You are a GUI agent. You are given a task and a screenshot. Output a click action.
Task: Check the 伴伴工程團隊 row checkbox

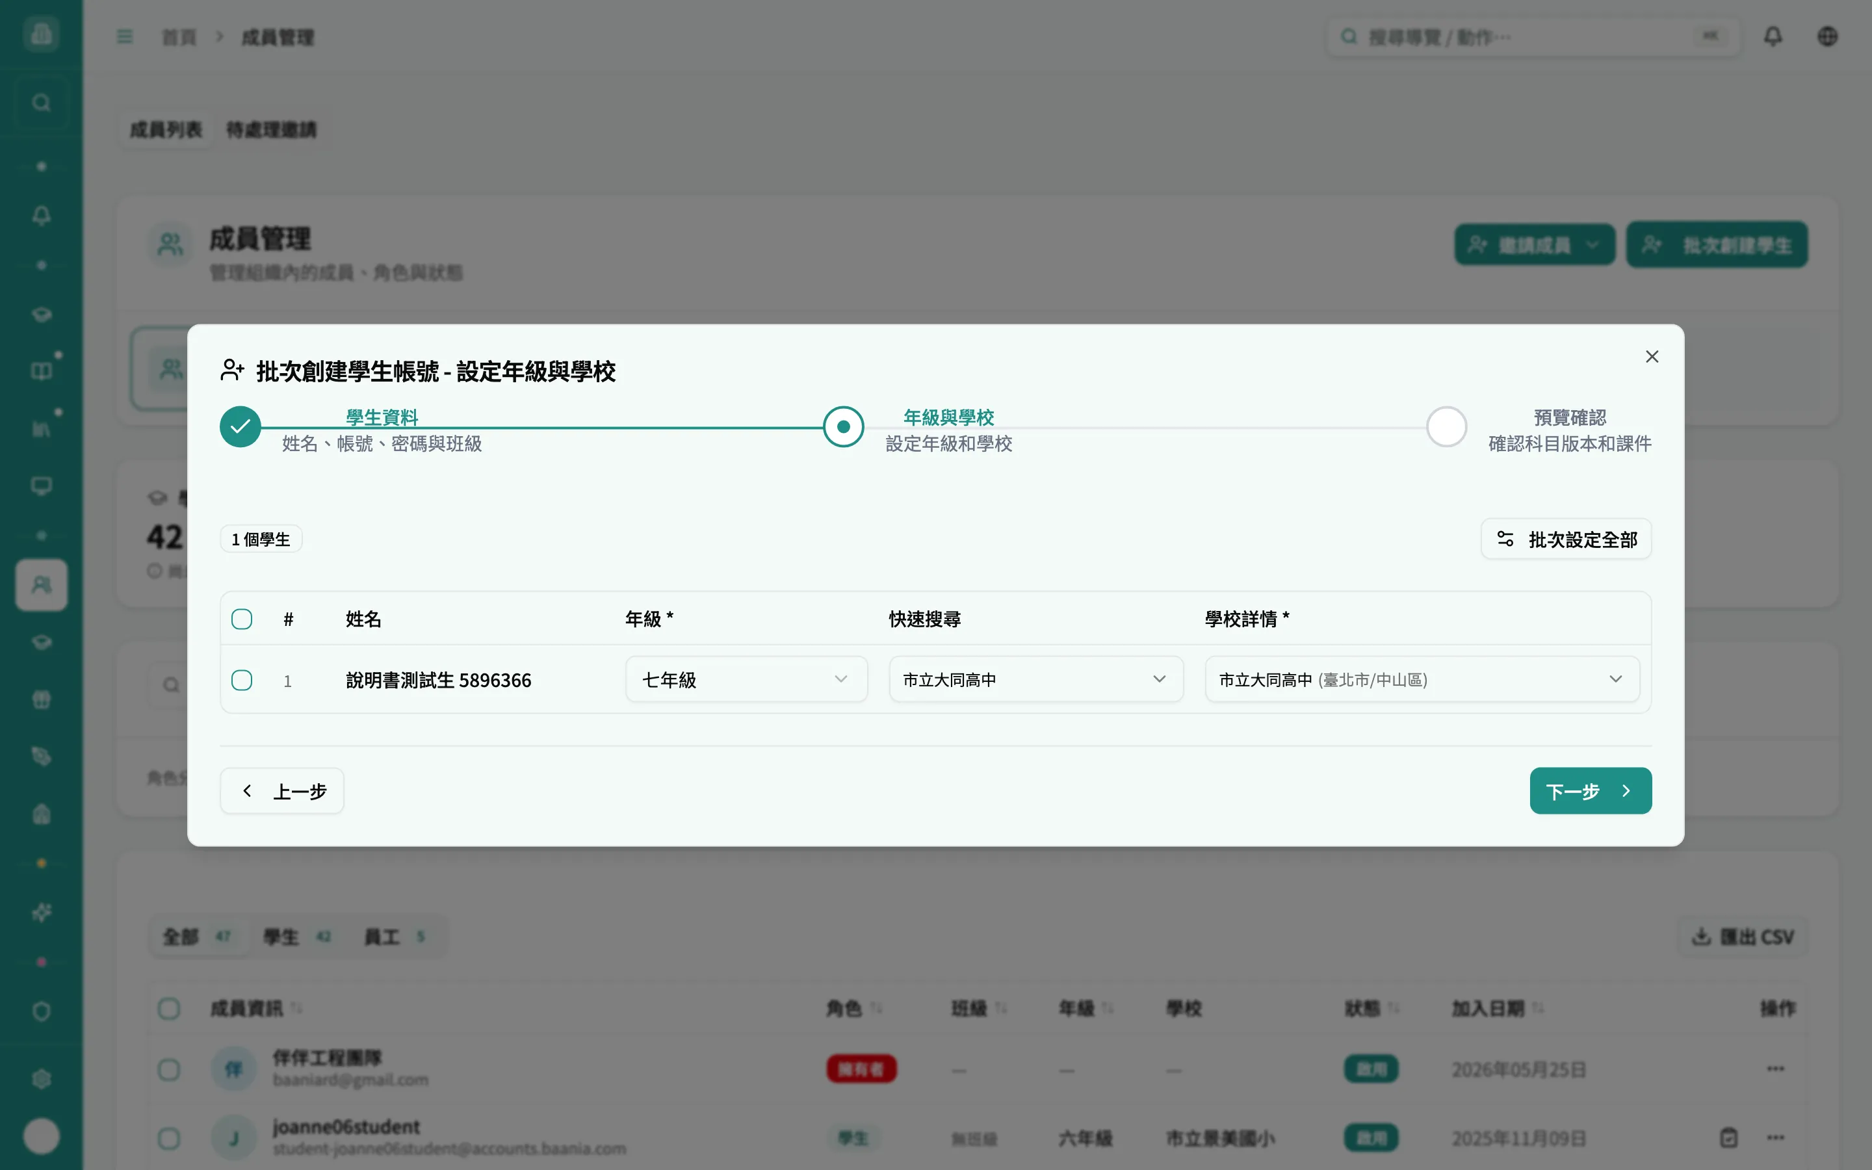(168, 1070)
